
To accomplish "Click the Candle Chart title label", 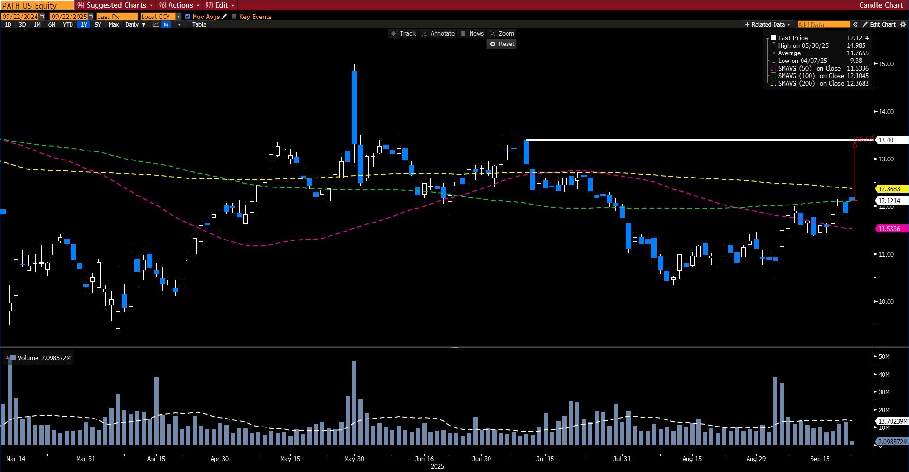I will [881, 5].
